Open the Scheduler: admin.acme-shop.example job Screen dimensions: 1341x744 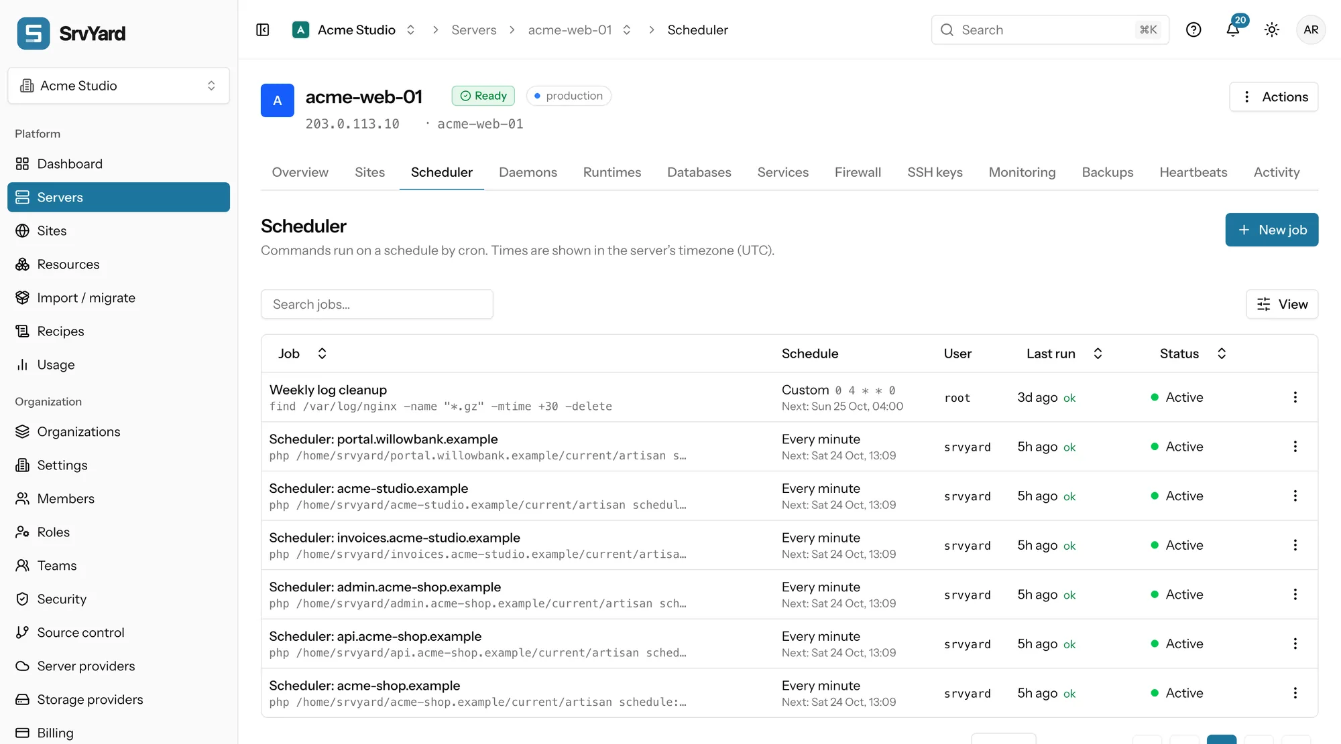385,587
